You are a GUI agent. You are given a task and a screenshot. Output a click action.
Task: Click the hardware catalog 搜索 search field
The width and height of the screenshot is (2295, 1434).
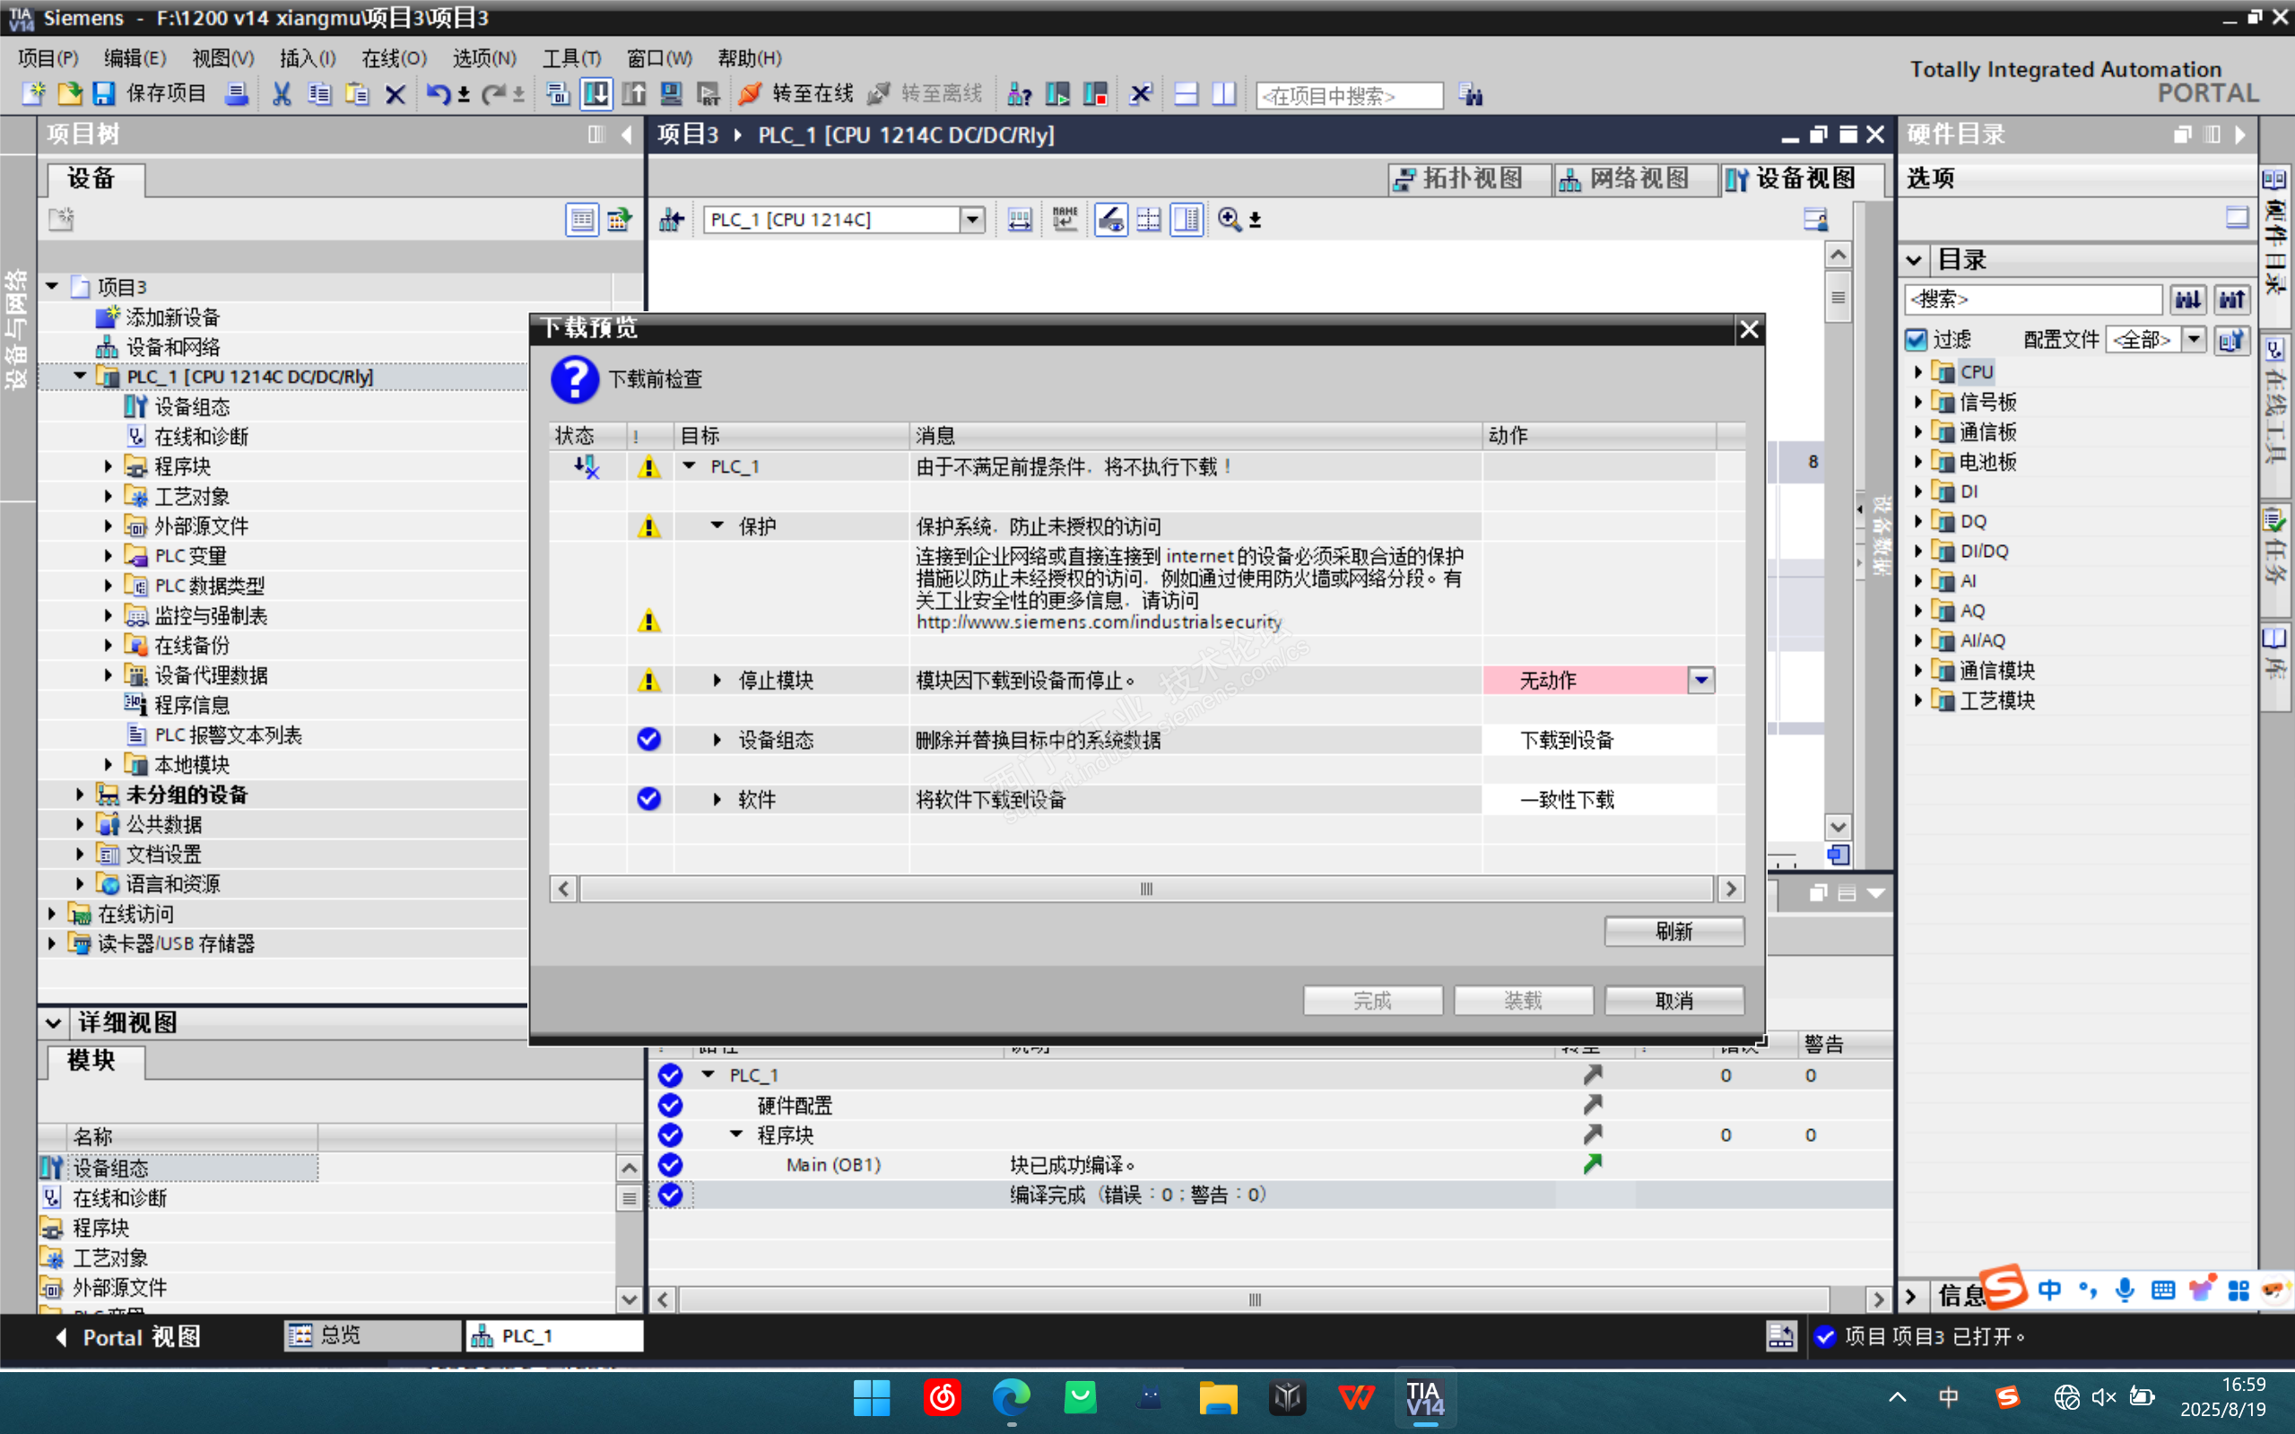2031,300
